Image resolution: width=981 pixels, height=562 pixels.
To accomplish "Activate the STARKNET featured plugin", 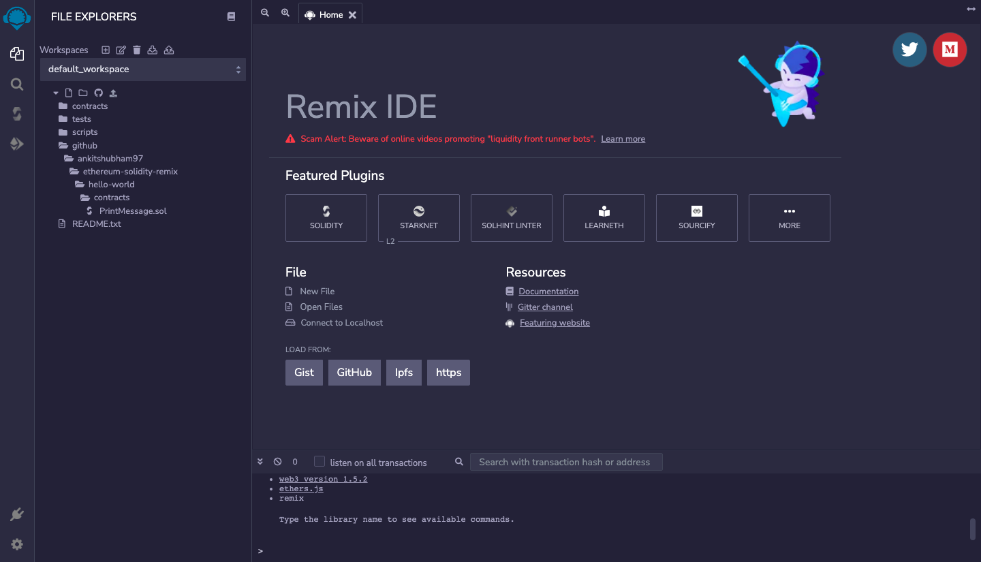I will click(419, 218).
